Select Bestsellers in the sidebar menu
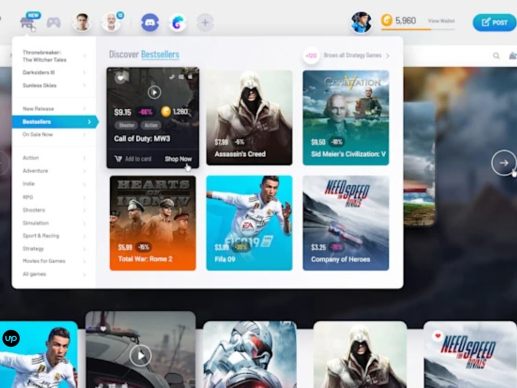517x388 pixels. (x=55, y=122)
